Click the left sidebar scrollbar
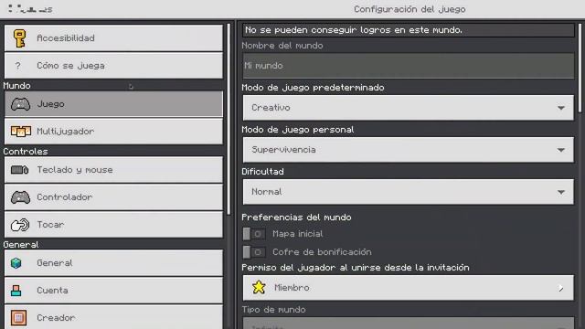 229,119
